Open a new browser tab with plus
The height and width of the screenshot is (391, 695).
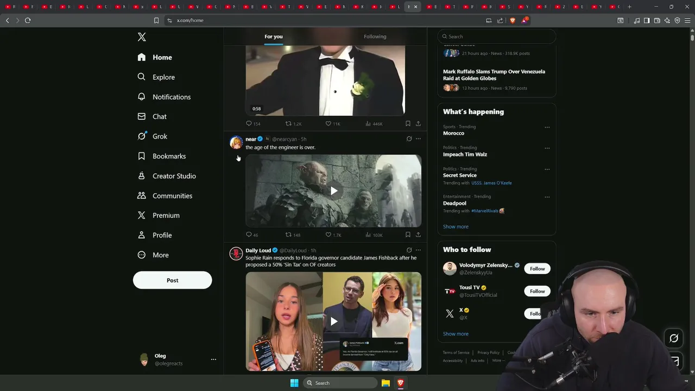coord(629,7)
